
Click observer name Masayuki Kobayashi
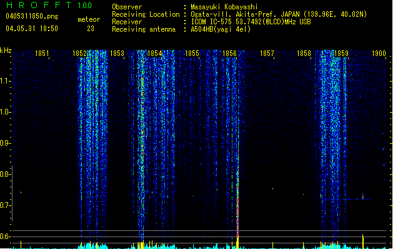(224, 7)
